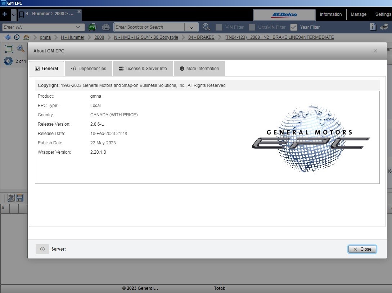Click the information document icon
Screen dimensions: 392x293
coord(373,27)
